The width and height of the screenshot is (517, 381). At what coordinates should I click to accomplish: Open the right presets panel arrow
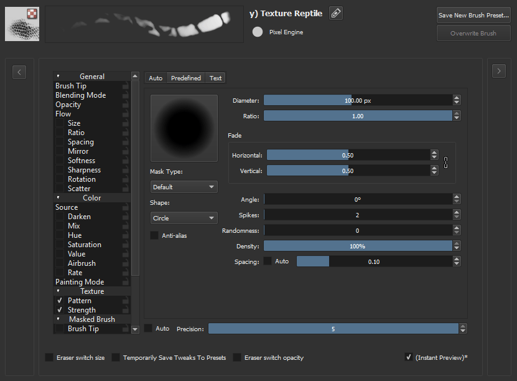click(498, 70)
